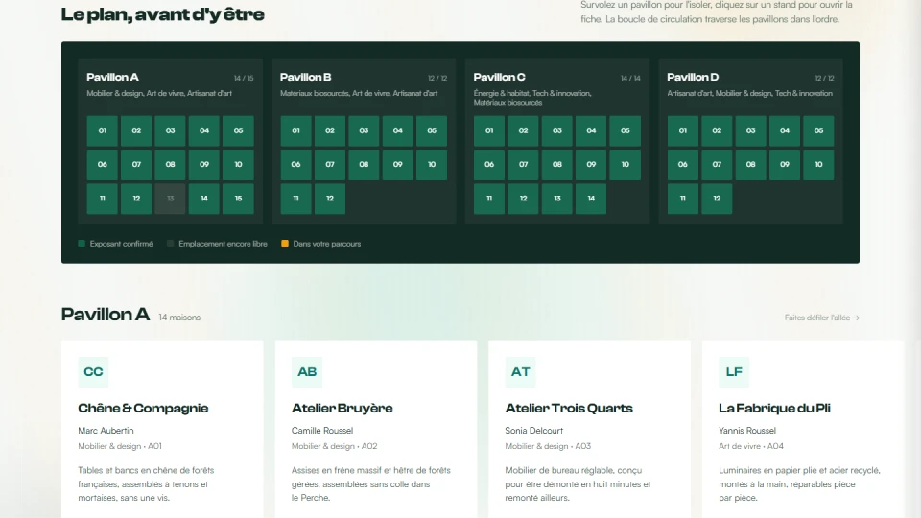Click '14 maisons' count label
Screen dimensions: 921x518
tap(179, 318)
